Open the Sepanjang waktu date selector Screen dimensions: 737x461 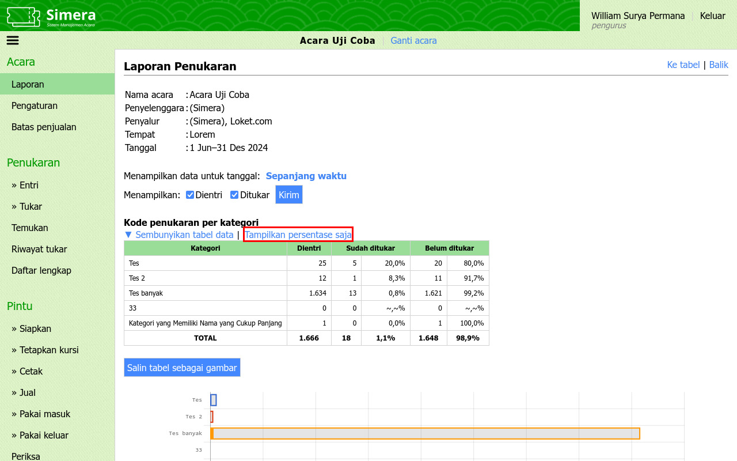tap(306, 176)
